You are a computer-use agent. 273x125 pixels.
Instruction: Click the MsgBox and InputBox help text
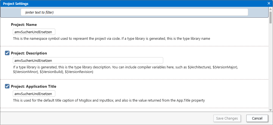coord(109,100)
